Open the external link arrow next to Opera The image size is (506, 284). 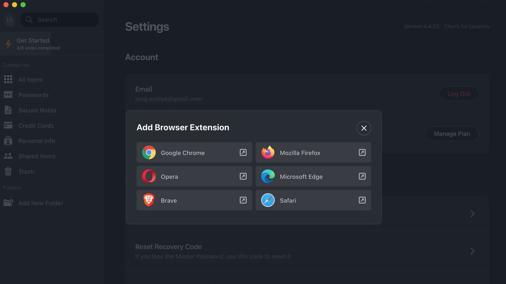[243, 176]
